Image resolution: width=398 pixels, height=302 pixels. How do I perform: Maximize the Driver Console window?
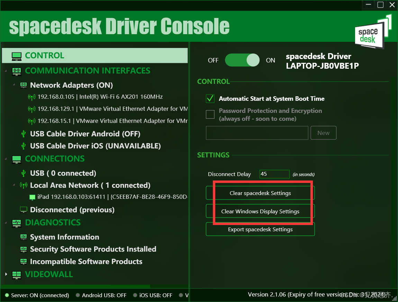coord(380,5)
